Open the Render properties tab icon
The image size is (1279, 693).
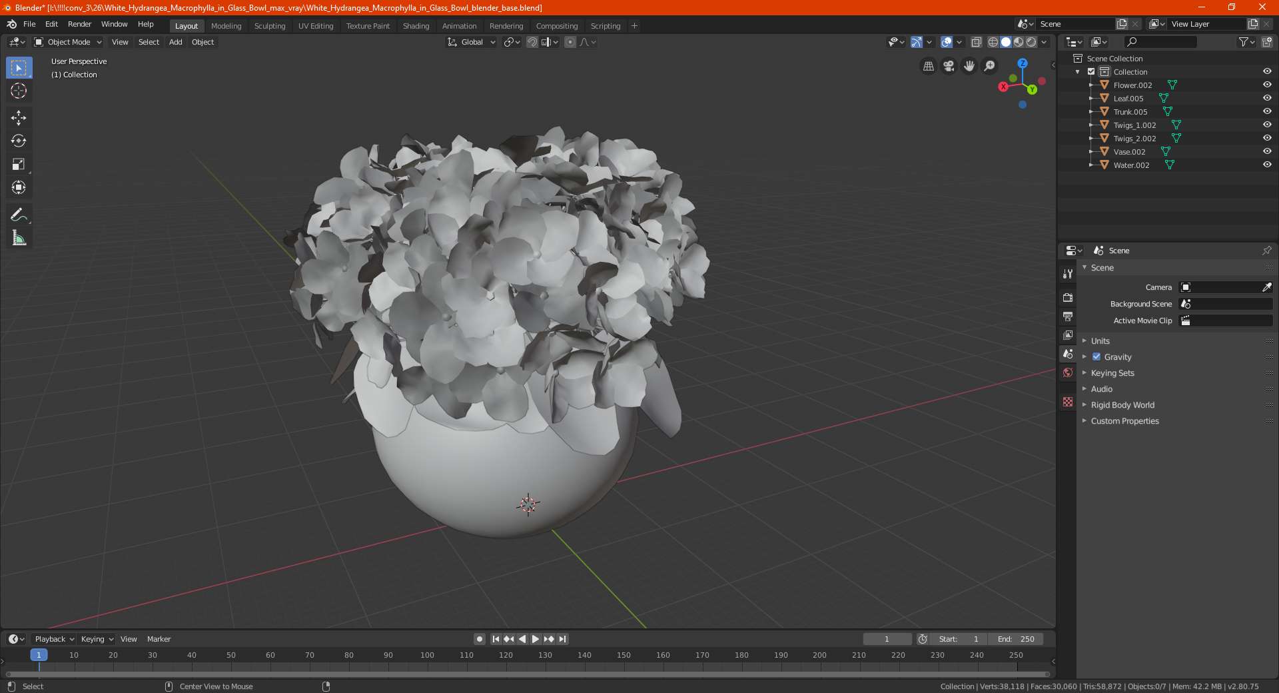click(1068, 298)
